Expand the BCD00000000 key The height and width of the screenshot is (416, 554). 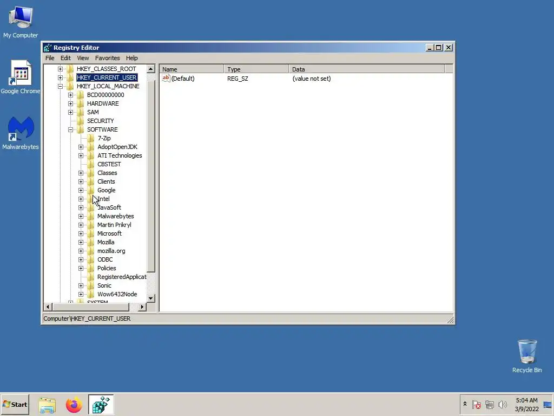point(70,95)
